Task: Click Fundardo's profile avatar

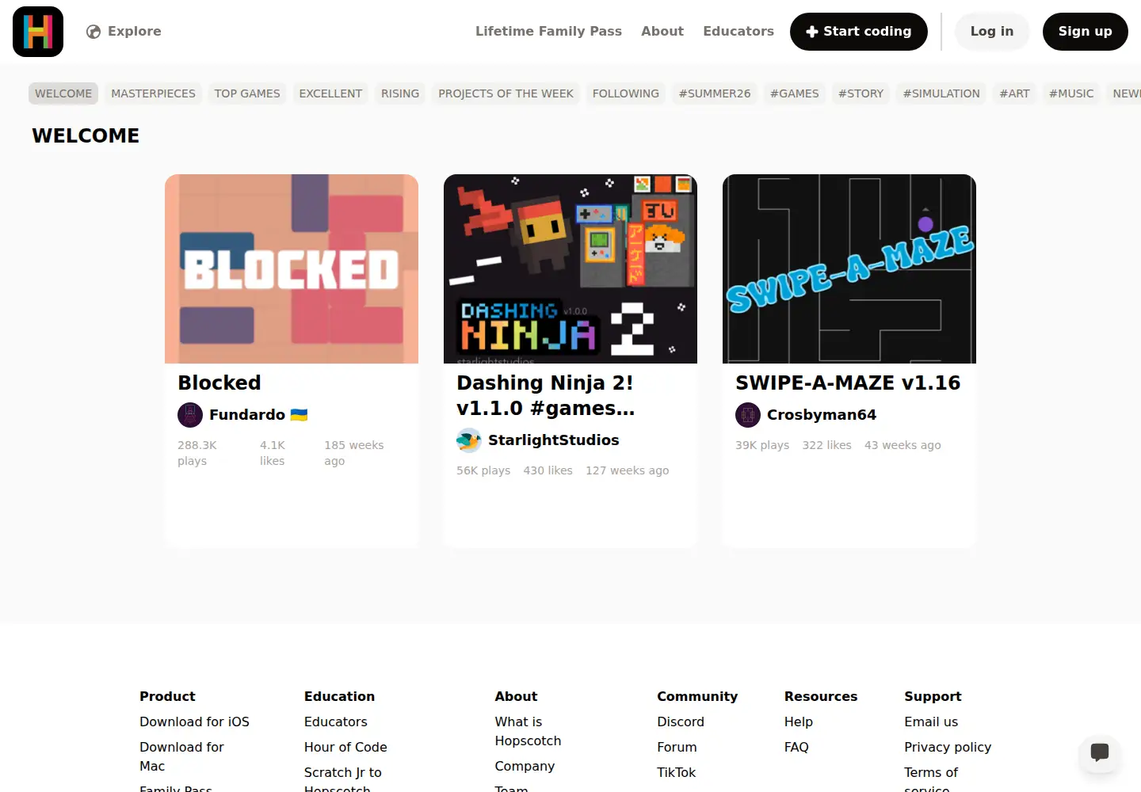Action: (190, 415)
